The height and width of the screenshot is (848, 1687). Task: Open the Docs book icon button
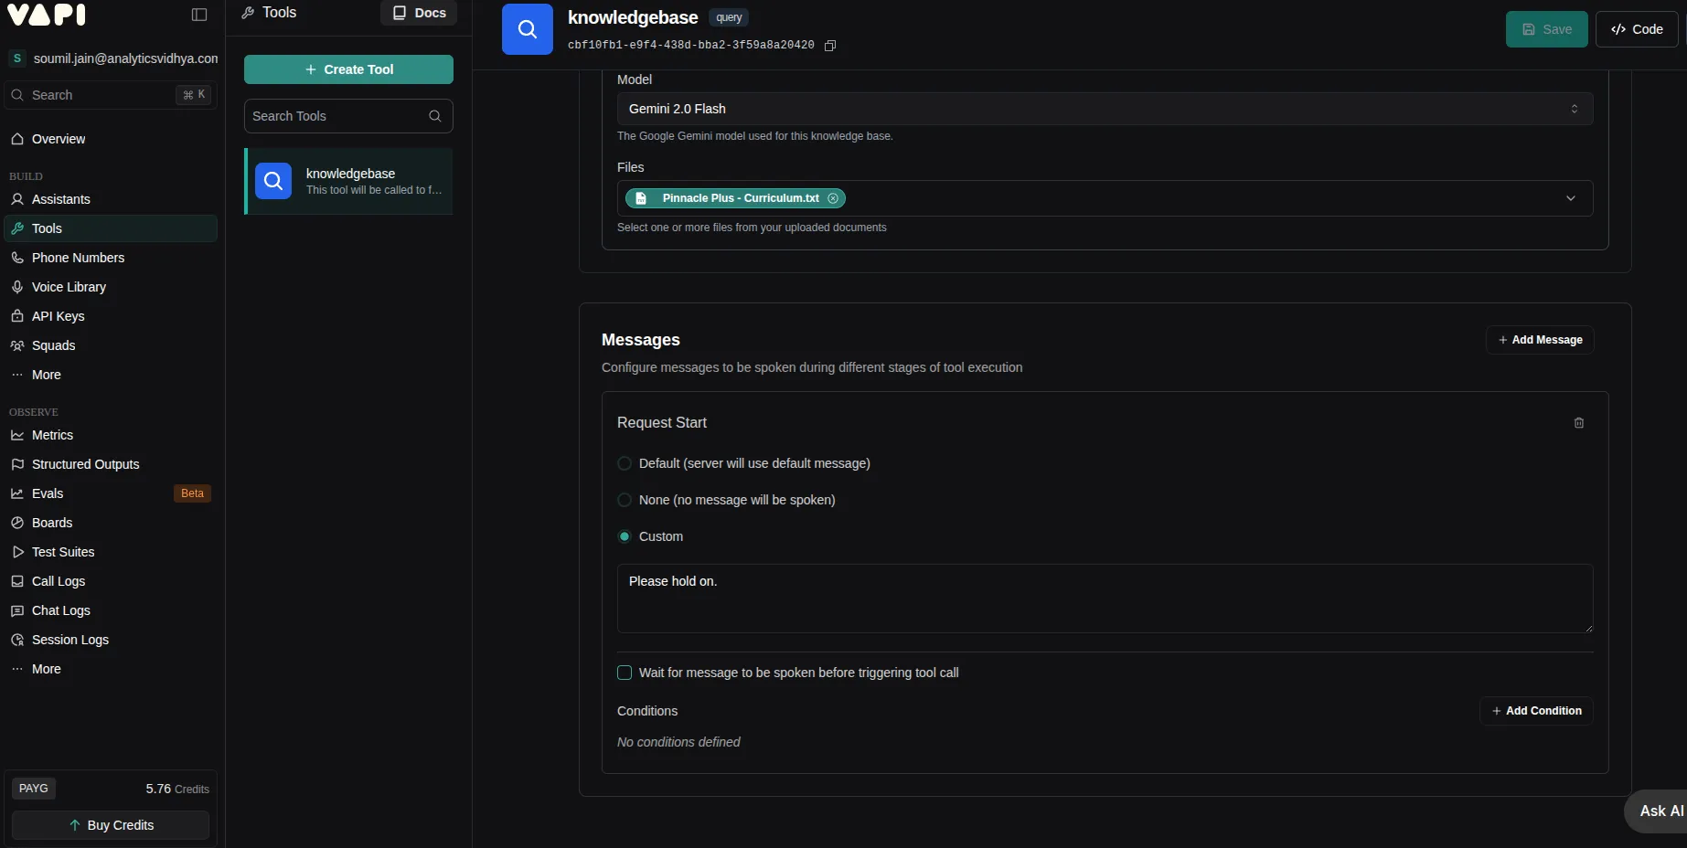point(419,13)
